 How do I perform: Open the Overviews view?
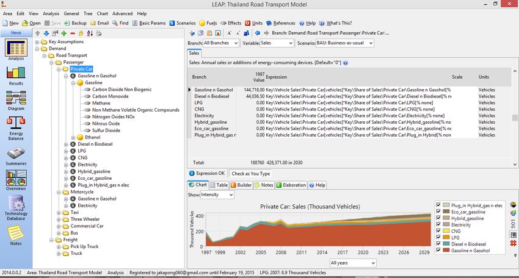[x=16, y=180]
